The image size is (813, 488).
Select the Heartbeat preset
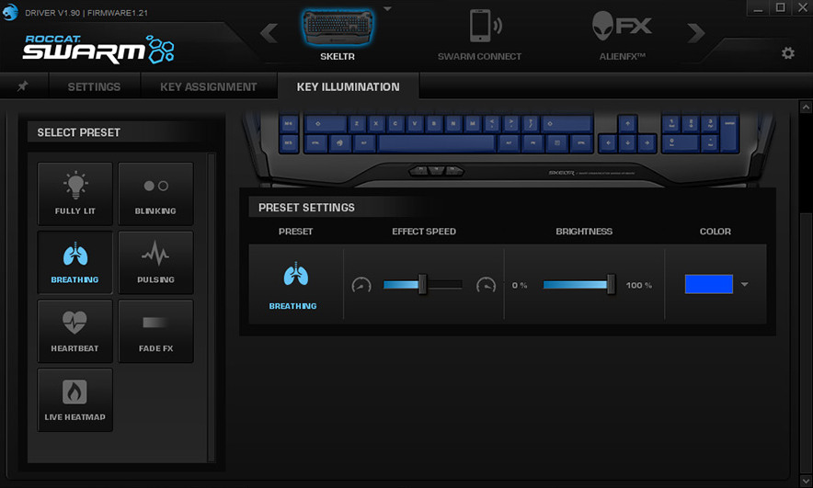pos(75,331)
